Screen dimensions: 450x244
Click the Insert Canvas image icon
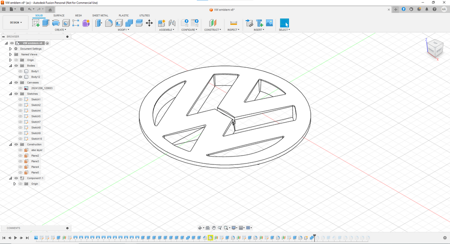point(269,23)
